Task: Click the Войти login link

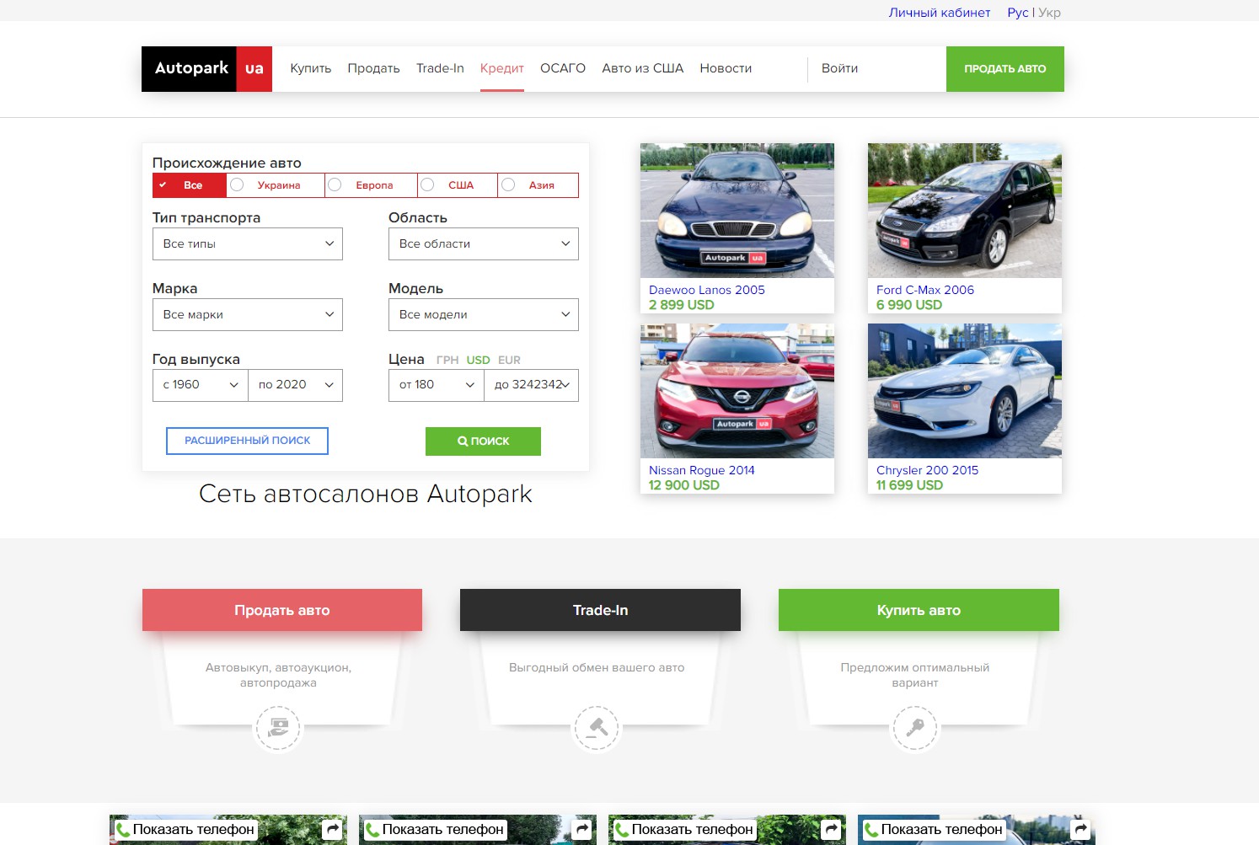Action: [x=839, y=68]
